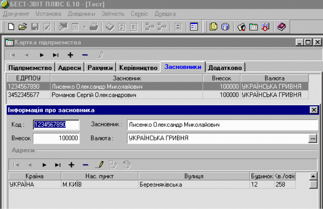This screenshot has height=209, width=323.
Task: Click the purple book help icon
Action: 281,27
